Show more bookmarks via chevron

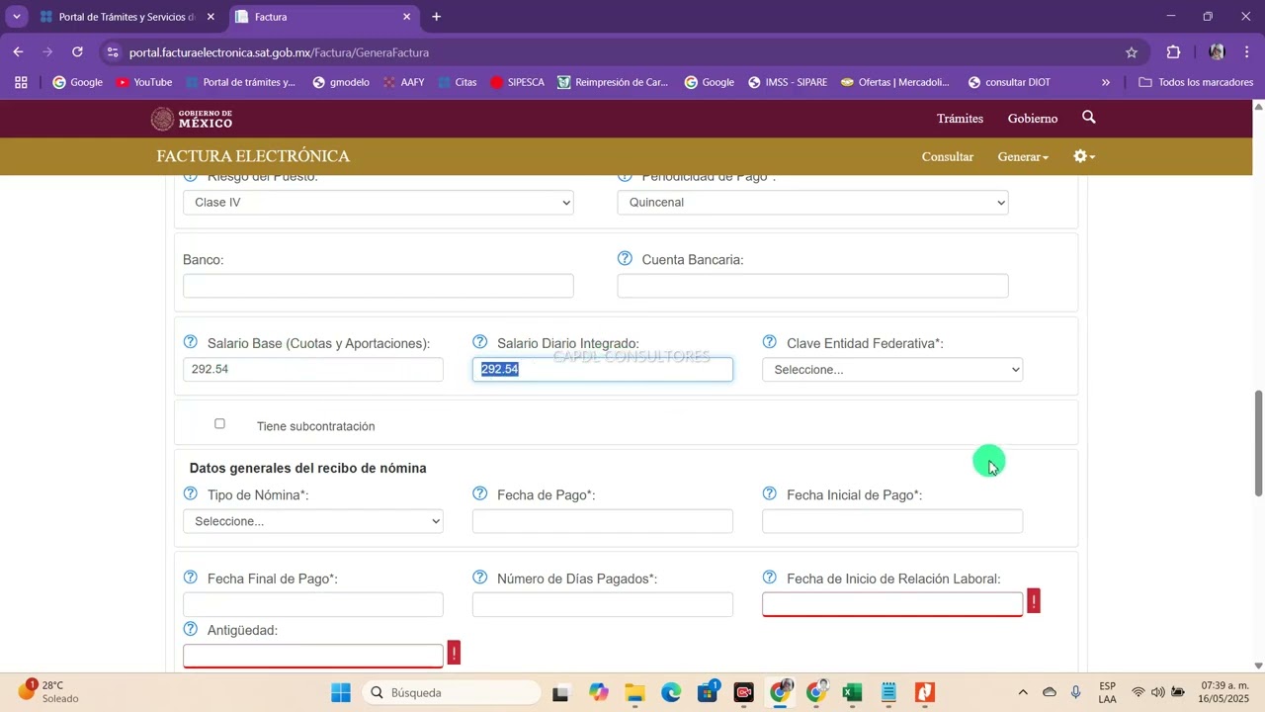1106,82
